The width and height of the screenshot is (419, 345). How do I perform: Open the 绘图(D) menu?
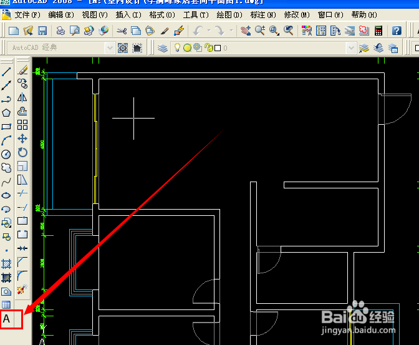(229, 15)
